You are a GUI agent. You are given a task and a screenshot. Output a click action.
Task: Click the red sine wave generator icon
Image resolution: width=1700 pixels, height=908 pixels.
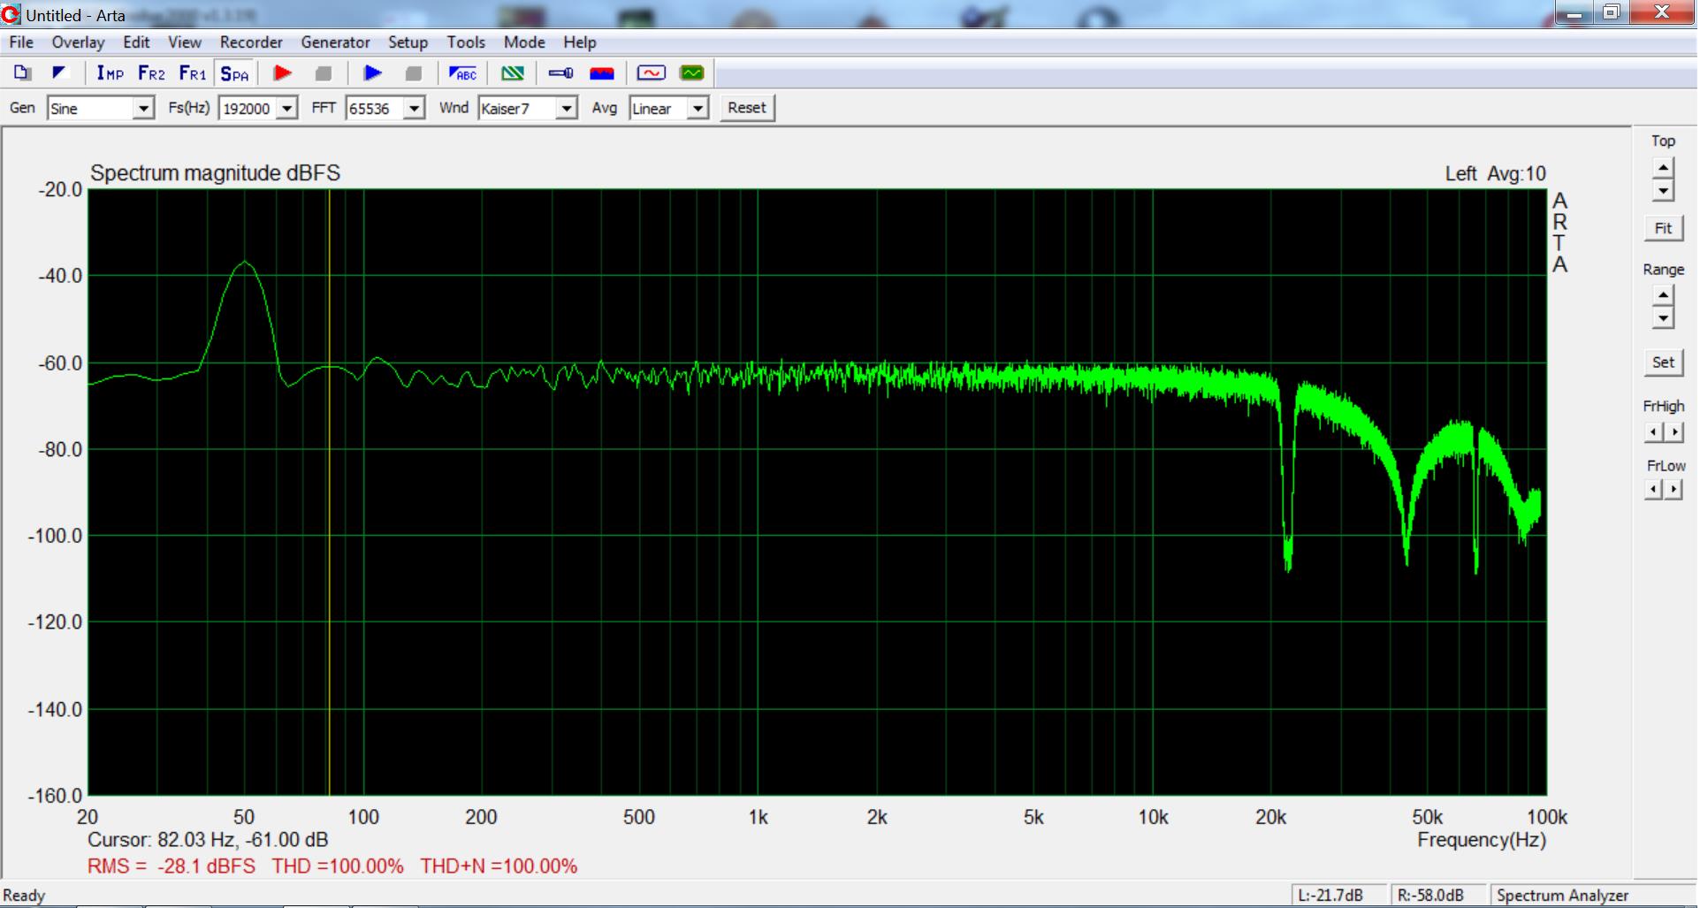pyautogui.click(x=651, y=73)
